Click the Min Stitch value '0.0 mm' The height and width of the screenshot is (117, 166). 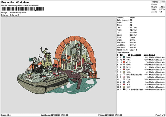(133, 45)
